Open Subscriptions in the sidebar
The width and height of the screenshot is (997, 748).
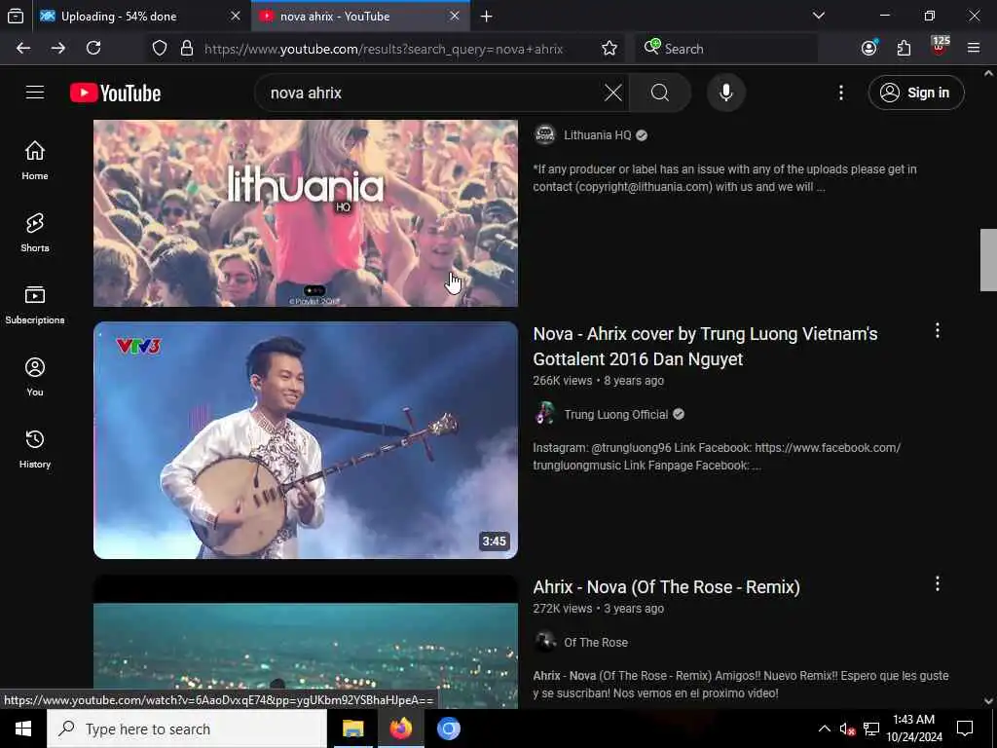pos(35,305)
